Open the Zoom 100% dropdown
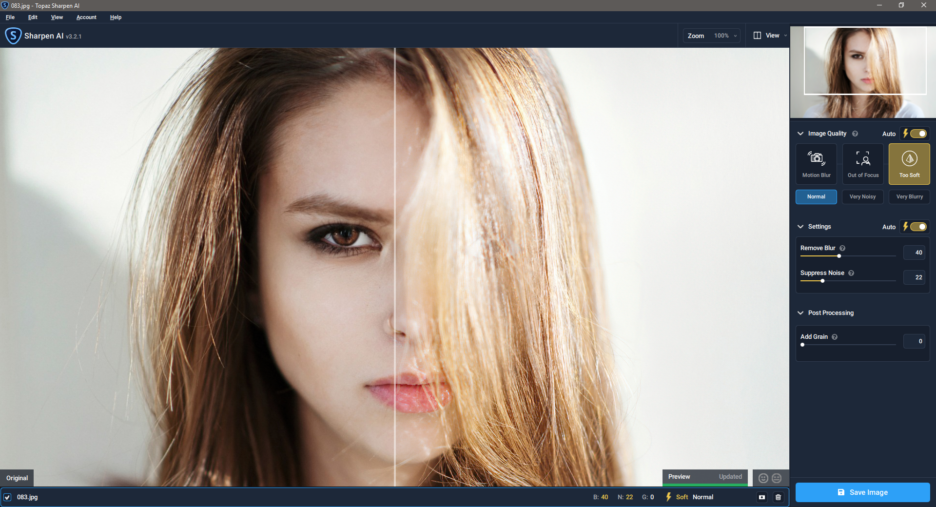 725,36
